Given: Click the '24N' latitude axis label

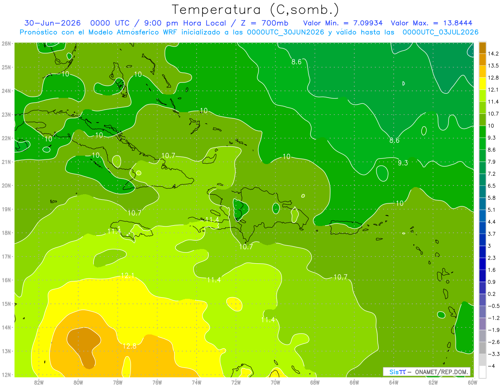Looking at the screenshot, I should coord(6,91).
